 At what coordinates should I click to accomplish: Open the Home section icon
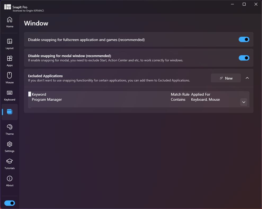coord(10,20)
